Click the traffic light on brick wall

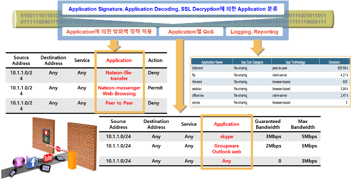[46, 136]
